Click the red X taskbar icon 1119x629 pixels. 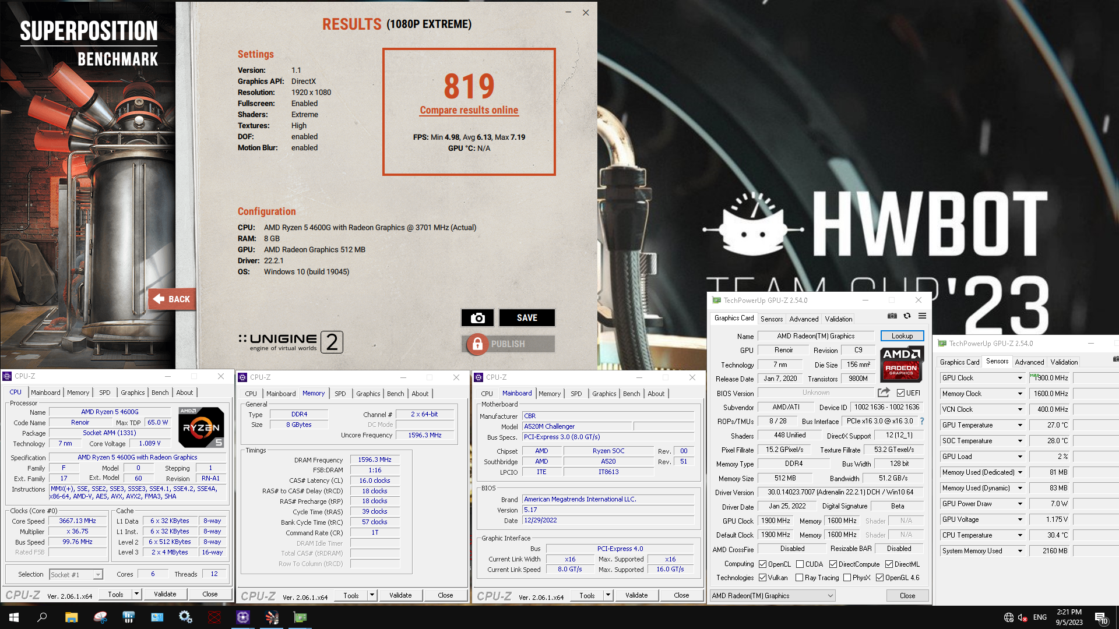tap(214, 617)
